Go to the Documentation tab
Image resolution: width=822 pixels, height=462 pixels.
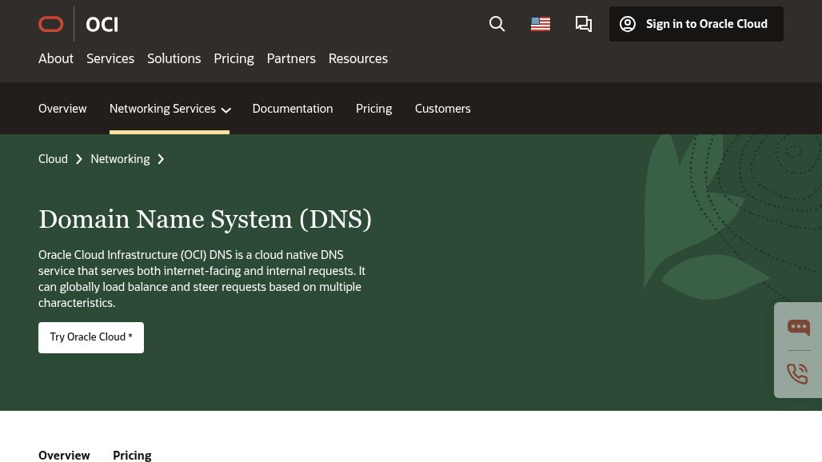click(x=292, y=109)
